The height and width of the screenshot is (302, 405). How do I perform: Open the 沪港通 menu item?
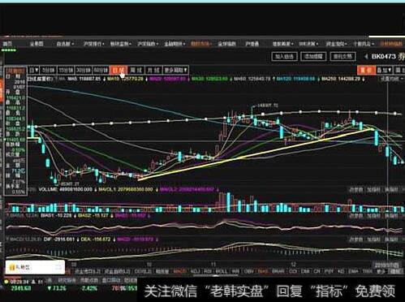[x=252, y=44]
